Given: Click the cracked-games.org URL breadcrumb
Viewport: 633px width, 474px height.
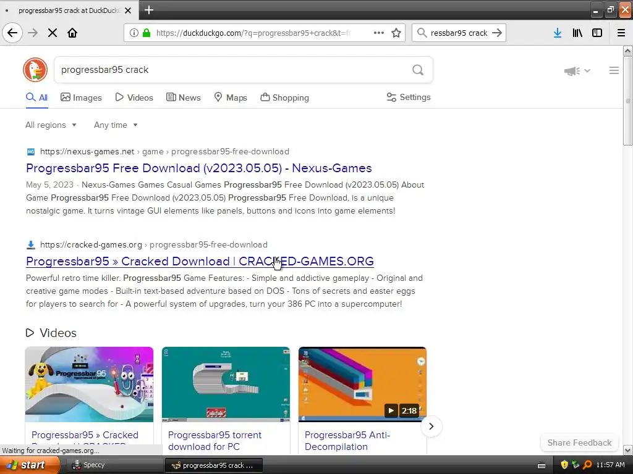Looking at the screenshot, I should (153, 244).
